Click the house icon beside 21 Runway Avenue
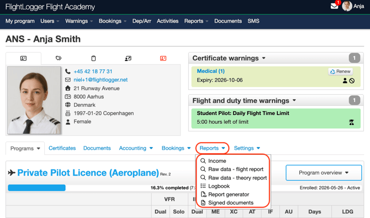The width and height of the screenshot is (370, 218). tap(68, 88)
